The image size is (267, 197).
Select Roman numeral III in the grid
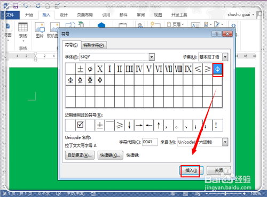click(129, 69)
